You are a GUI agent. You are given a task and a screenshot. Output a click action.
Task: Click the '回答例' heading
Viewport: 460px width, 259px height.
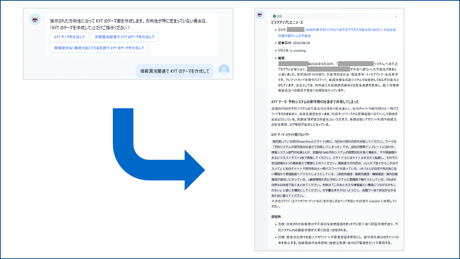tap(276, 217)
